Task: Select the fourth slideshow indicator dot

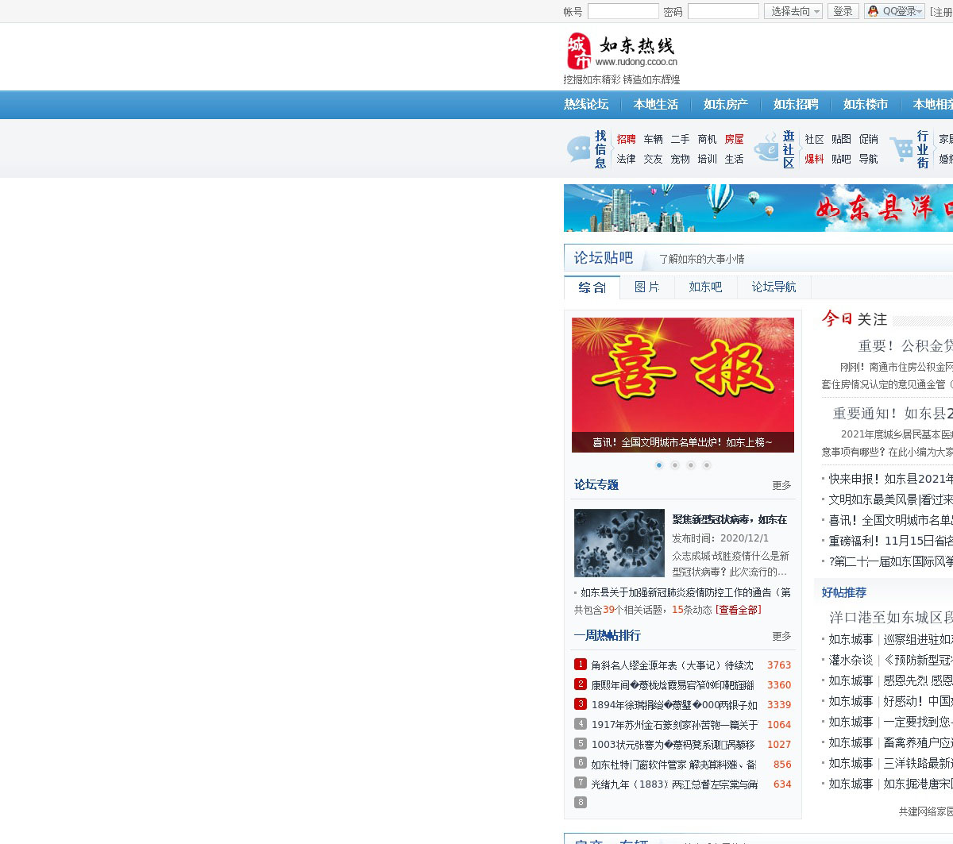Action: click(x=707, y=465)
